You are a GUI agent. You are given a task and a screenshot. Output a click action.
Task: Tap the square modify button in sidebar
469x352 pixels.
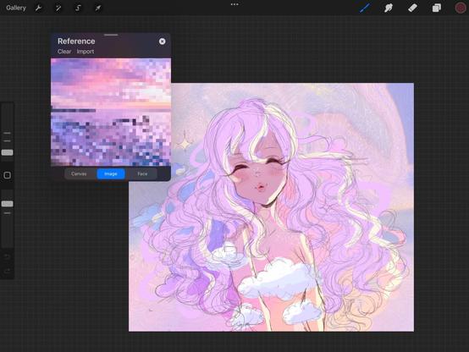point(7,175)
